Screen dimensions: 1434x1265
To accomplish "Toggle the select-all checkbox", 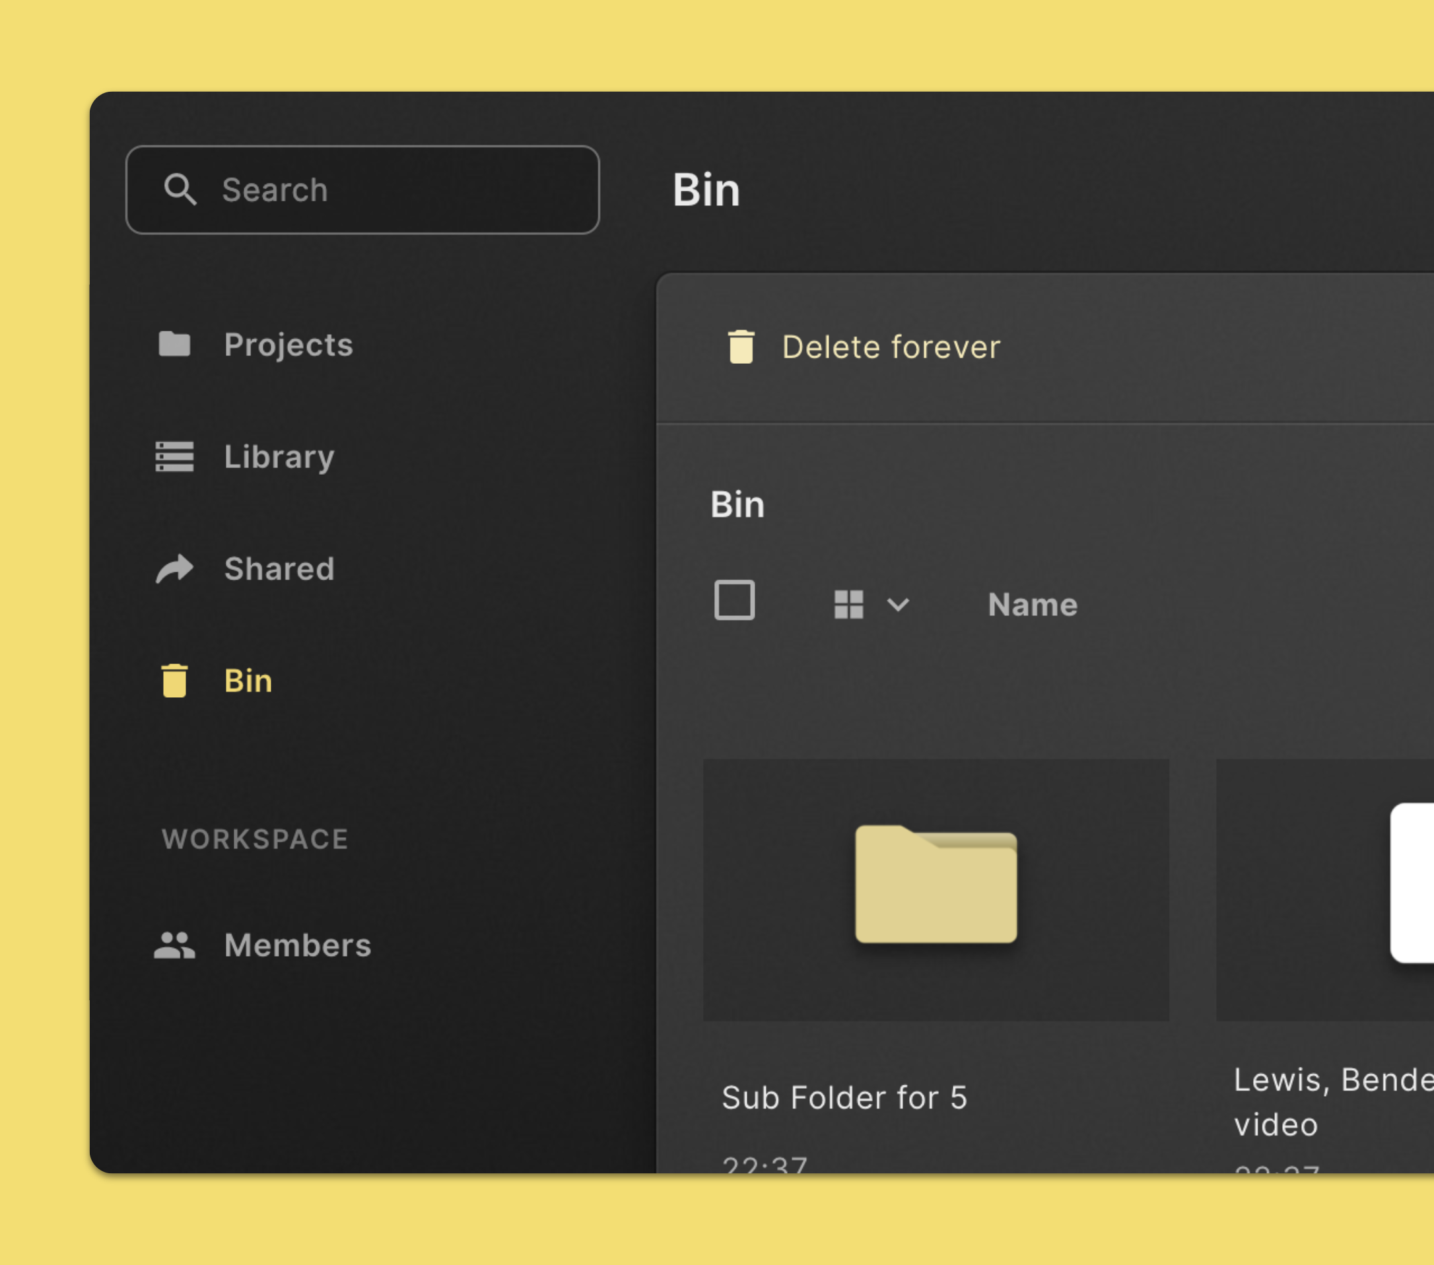I will point(735,600).
